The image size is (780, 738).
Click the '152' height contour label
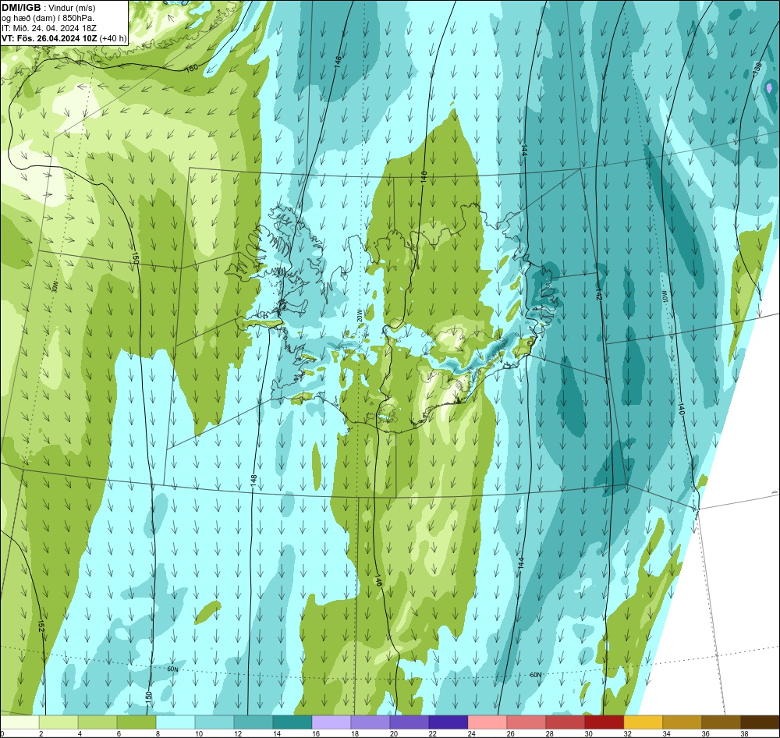[x=41, y=626]
